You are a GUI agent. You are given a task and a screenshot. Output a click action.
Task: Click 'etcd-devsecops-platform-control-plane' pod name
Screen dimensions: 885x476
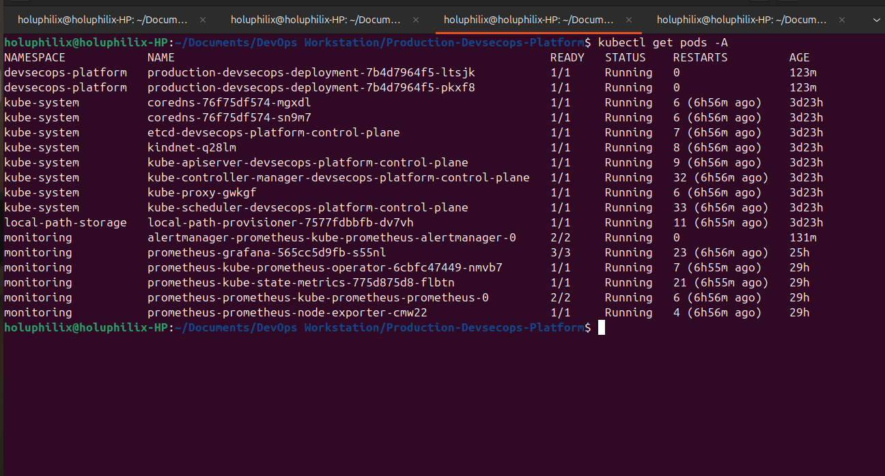pos(274,132)
